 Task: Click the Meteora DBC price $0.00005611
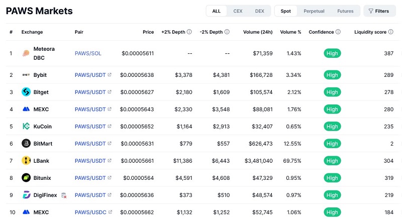point(138,53)
